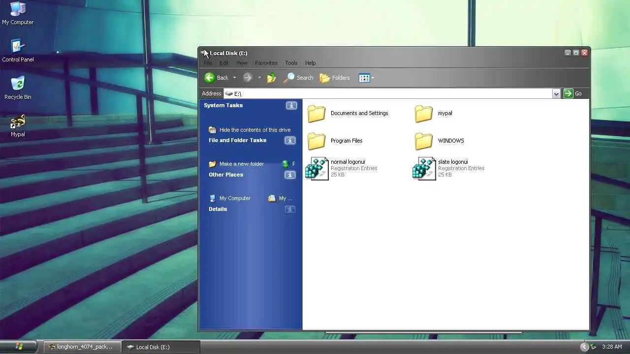Select the Documents and Settings folder icon
Viewport: 630px width, 354px height.
click(x=316, y=114)
